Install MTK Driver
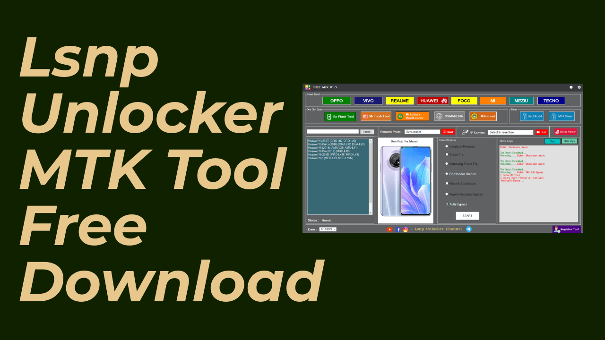Image resolution: width=605 pixels, height=340 pixels. [562, 116]
